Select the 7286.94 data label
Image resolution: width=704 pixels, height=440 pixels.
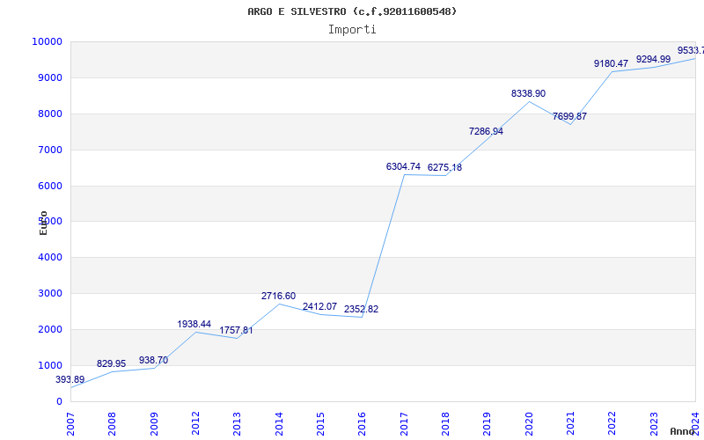(x=486, y=131)
